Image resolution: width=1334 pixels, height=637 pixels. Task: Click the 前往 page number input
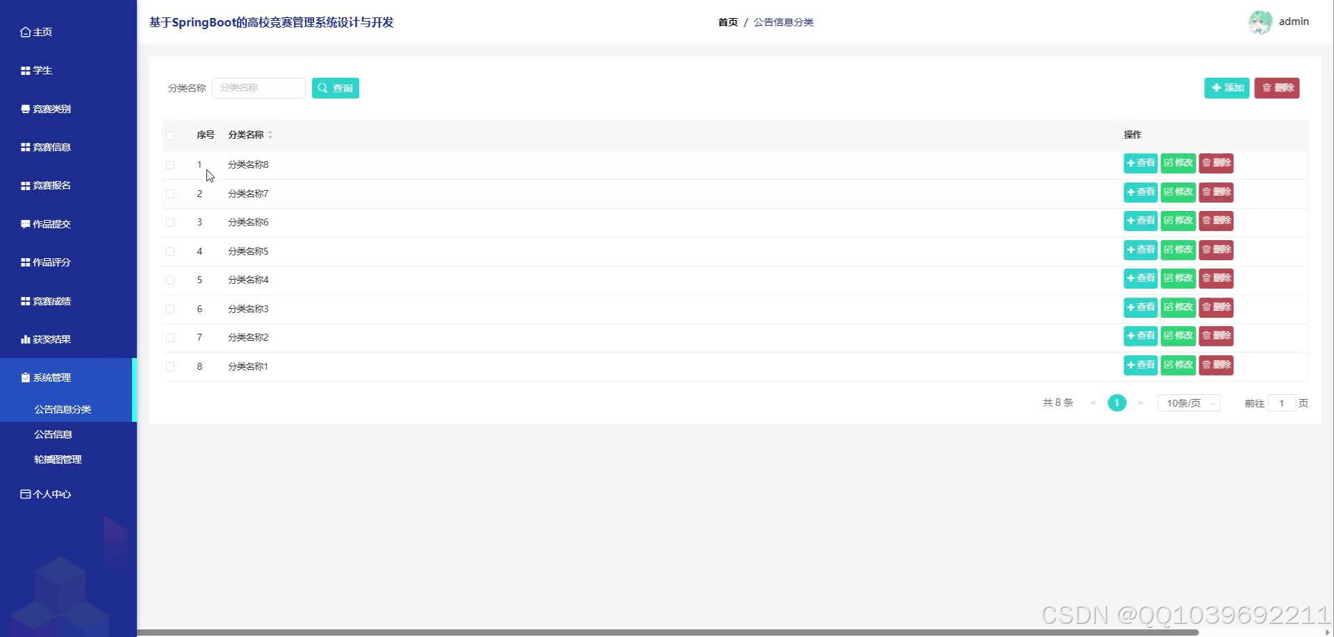[x=1282, y=403]
